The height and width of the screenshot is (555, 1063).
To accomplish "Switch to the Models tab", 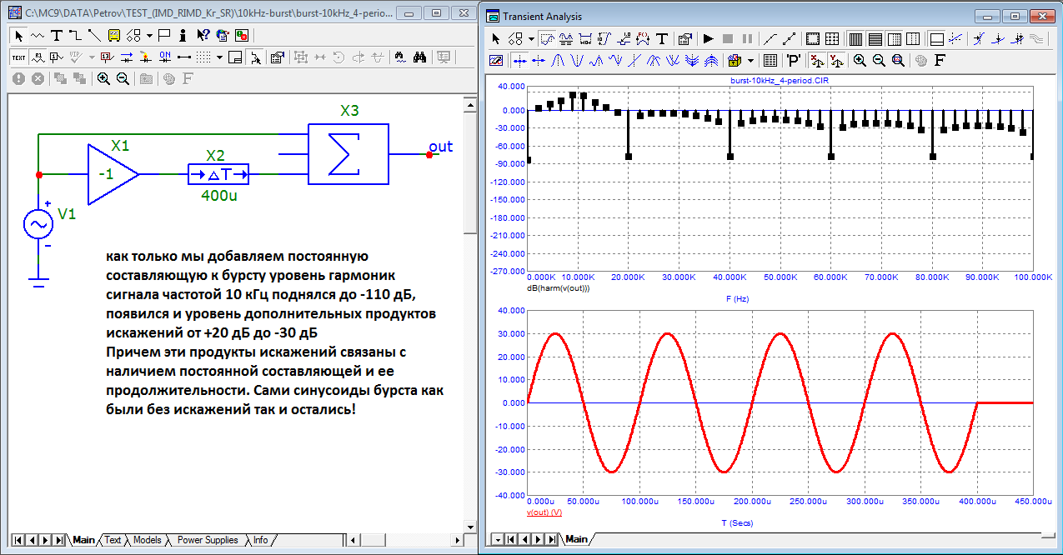I will (x=147, y=540).
